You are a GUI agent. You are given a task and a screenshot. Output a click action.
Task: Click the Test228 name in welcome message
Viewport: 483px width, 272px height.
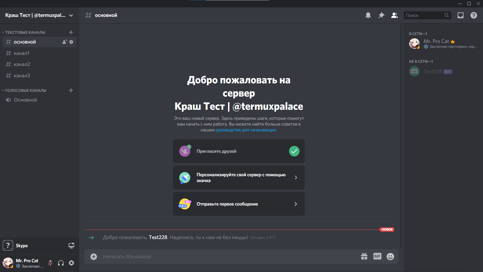pyautogui.click(x=158, y=237)
